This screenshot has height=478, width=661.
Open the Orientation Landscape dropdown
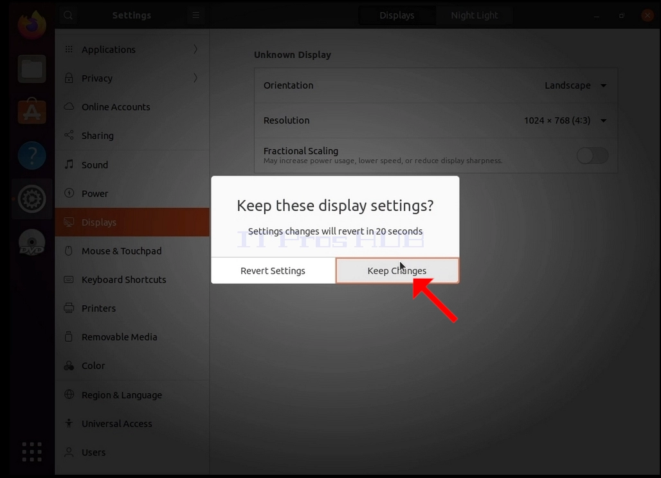575,85
